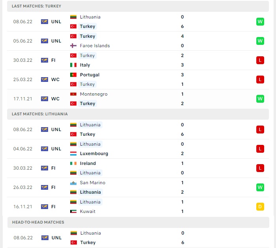
Task: Click the San Marino flag icon
Action: click(x=73, y=183)
